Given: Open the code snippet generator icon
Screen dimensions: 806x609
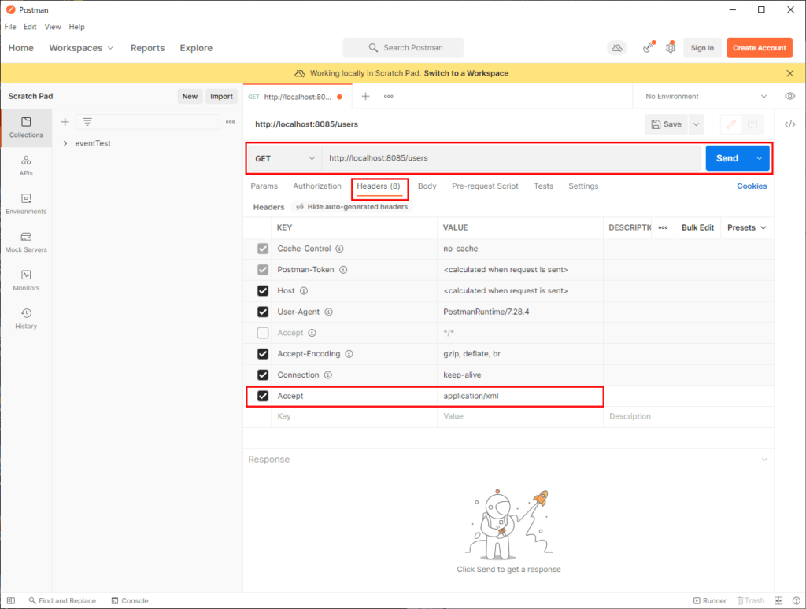Looking at the screenshot, I should [x=791, y=124].
